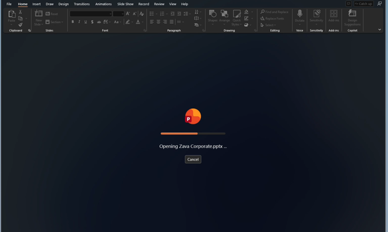Open the Sensitivity menu
Viewport: 388px width, 232px height.
316,17
